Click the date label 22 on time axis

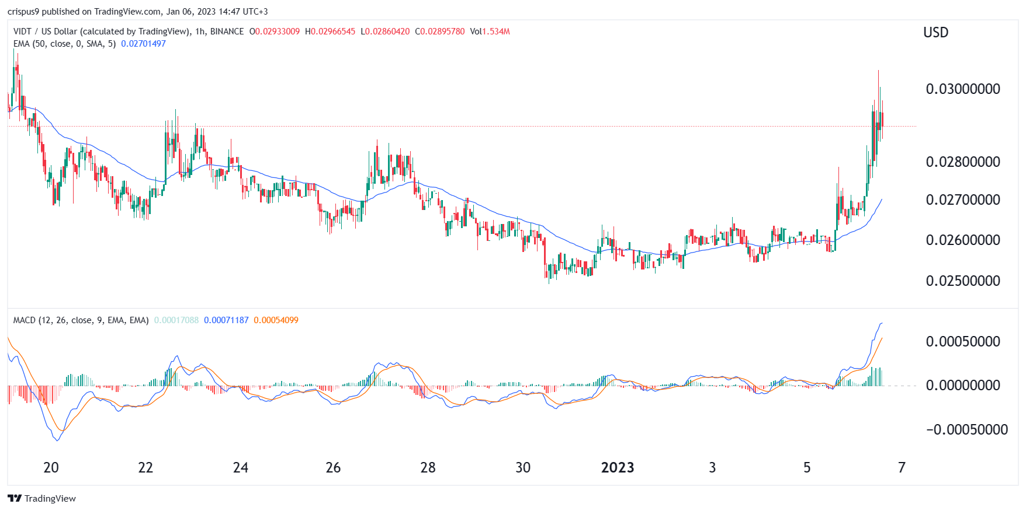[145, 468]
